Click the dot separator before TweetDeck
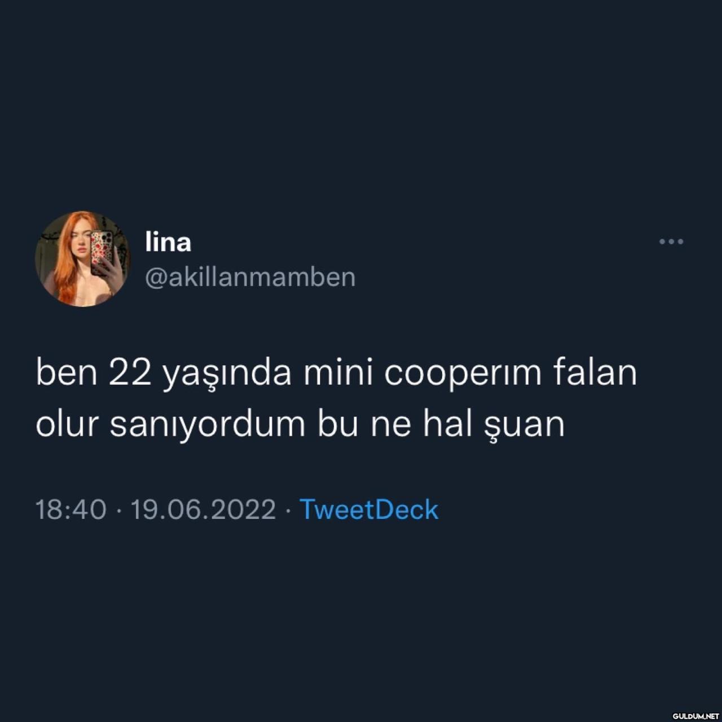Screen dimensions: 722x722 288,510
